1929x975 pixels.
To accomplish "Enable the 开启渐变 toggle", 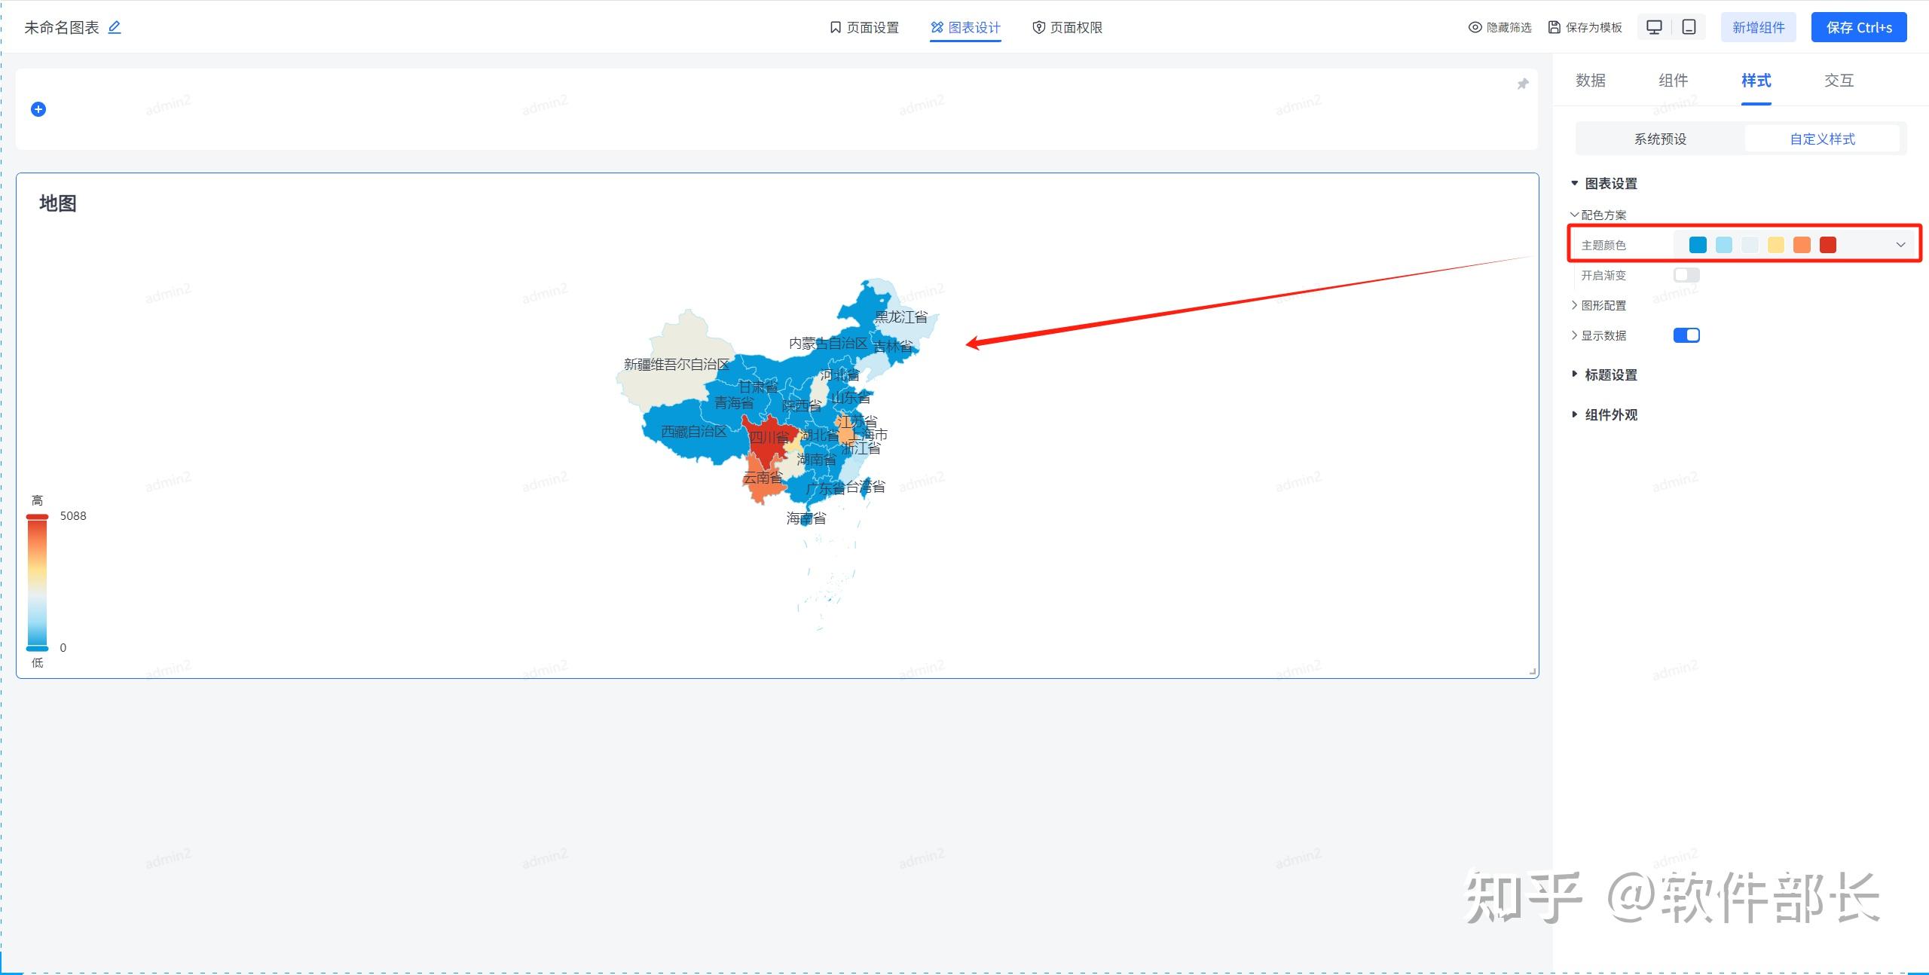I will (x=1686, y=275).
